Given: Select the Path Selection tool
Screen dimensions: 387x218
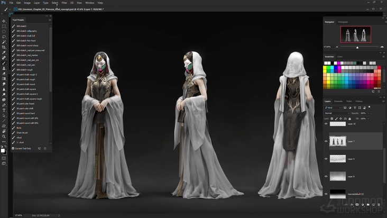Looking at the screenshot, I should [4, 115].
